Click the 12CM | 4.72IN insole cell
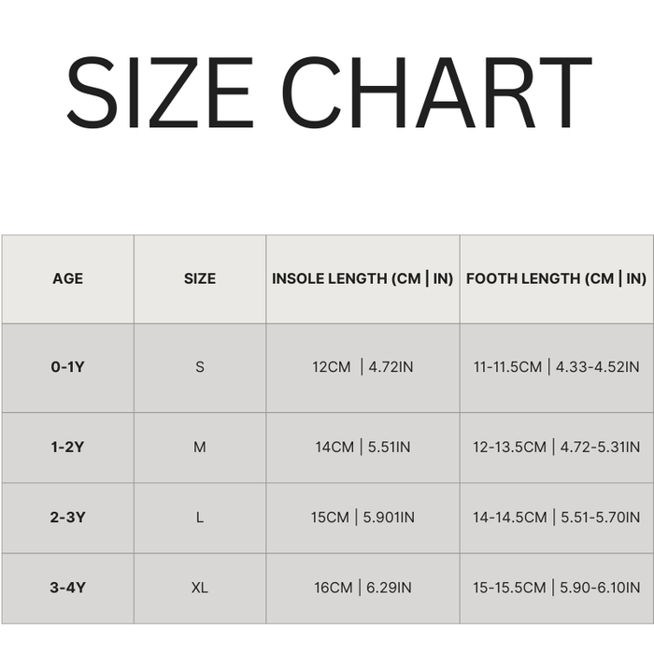 pos(363,367)
